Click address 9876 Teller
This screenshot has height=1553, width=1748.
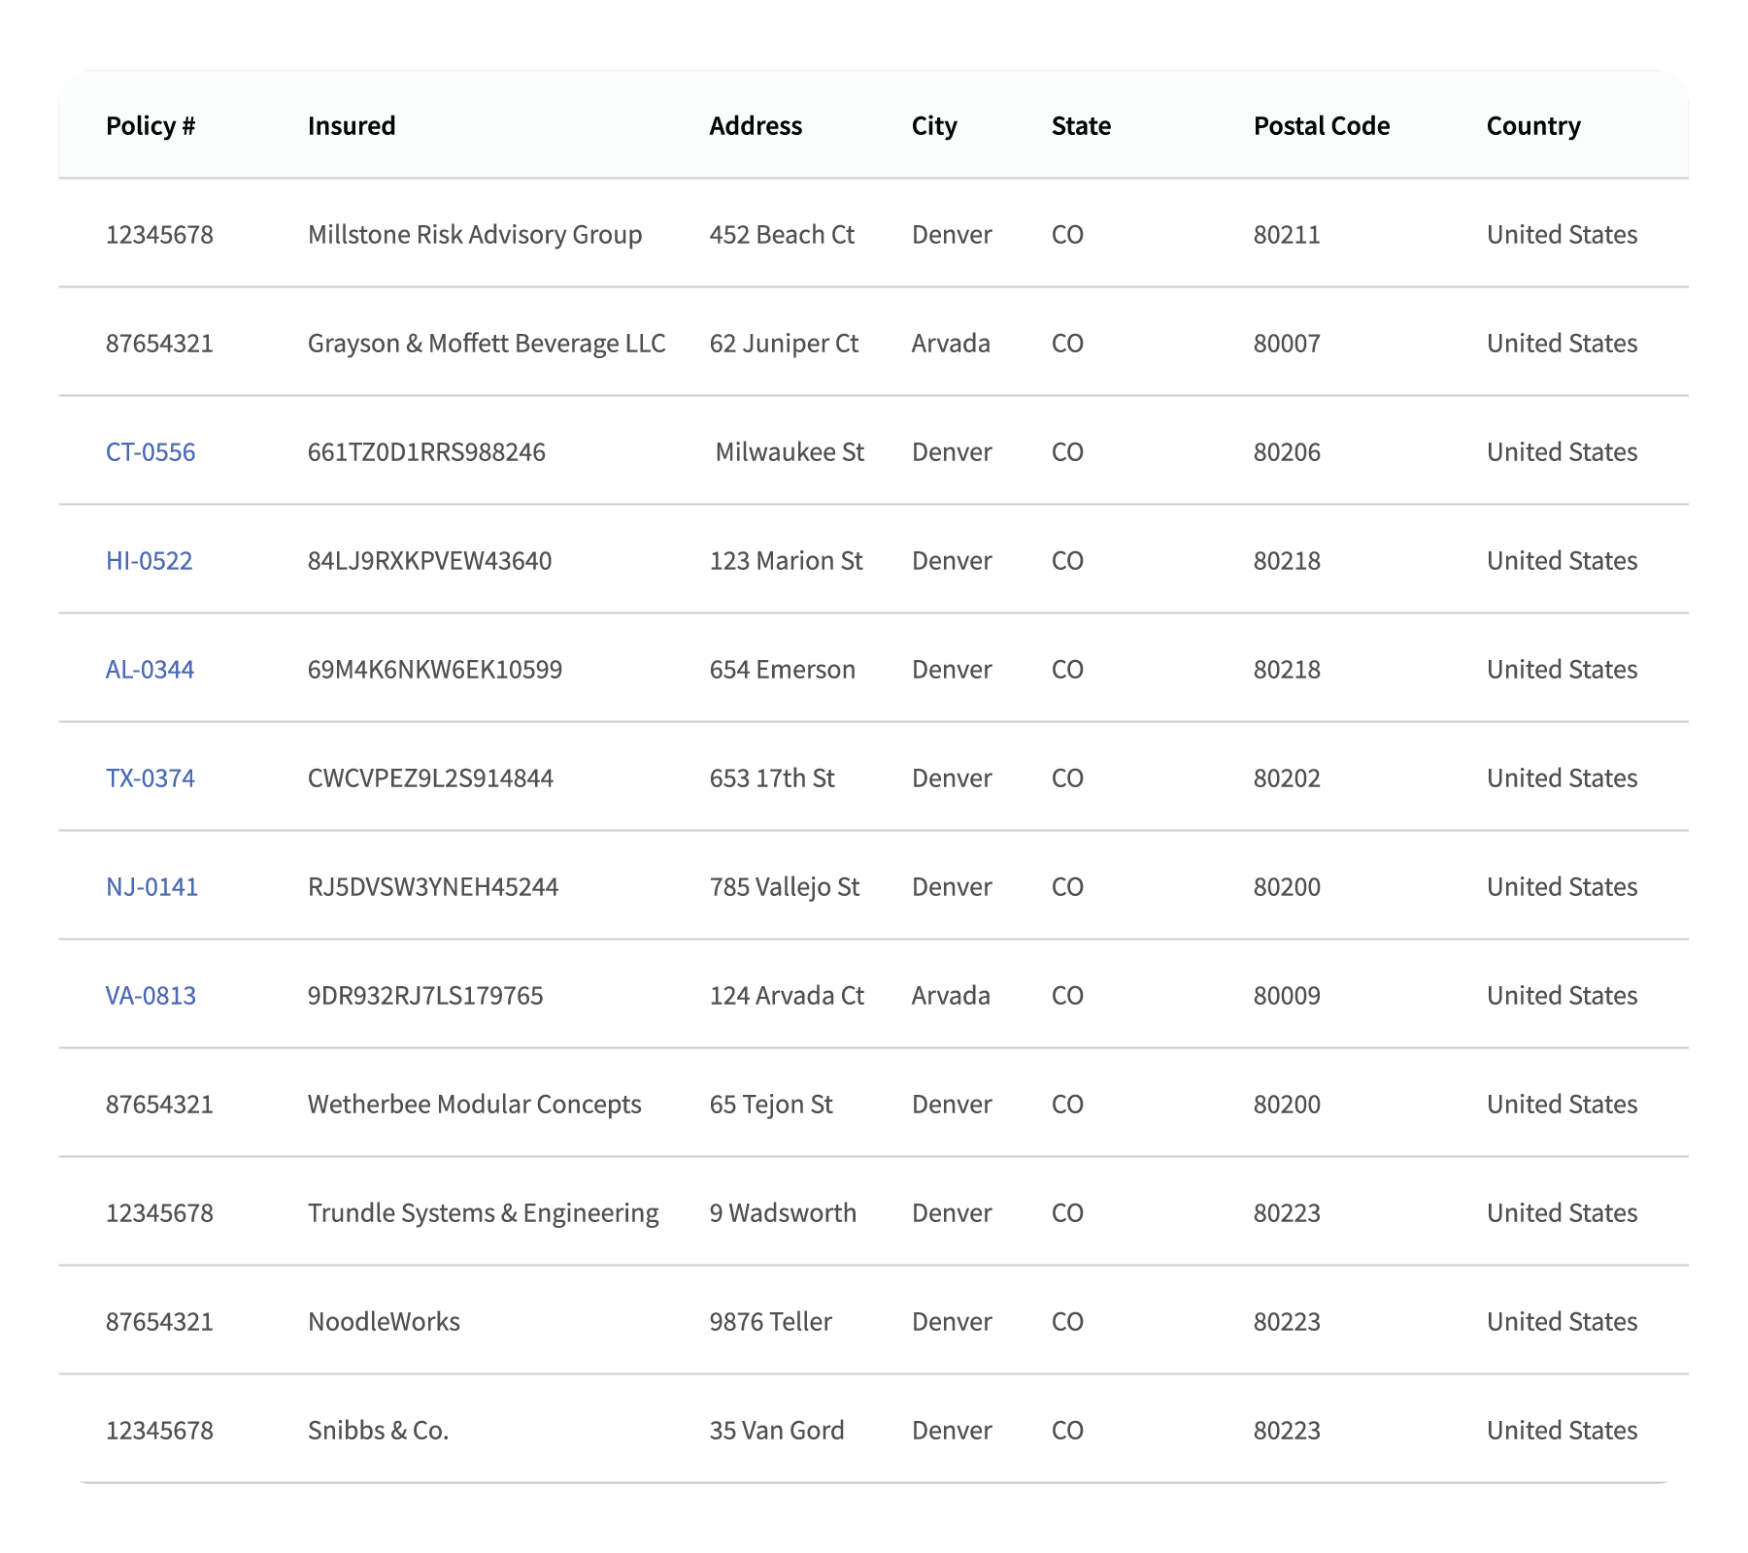click(771, 1321)
